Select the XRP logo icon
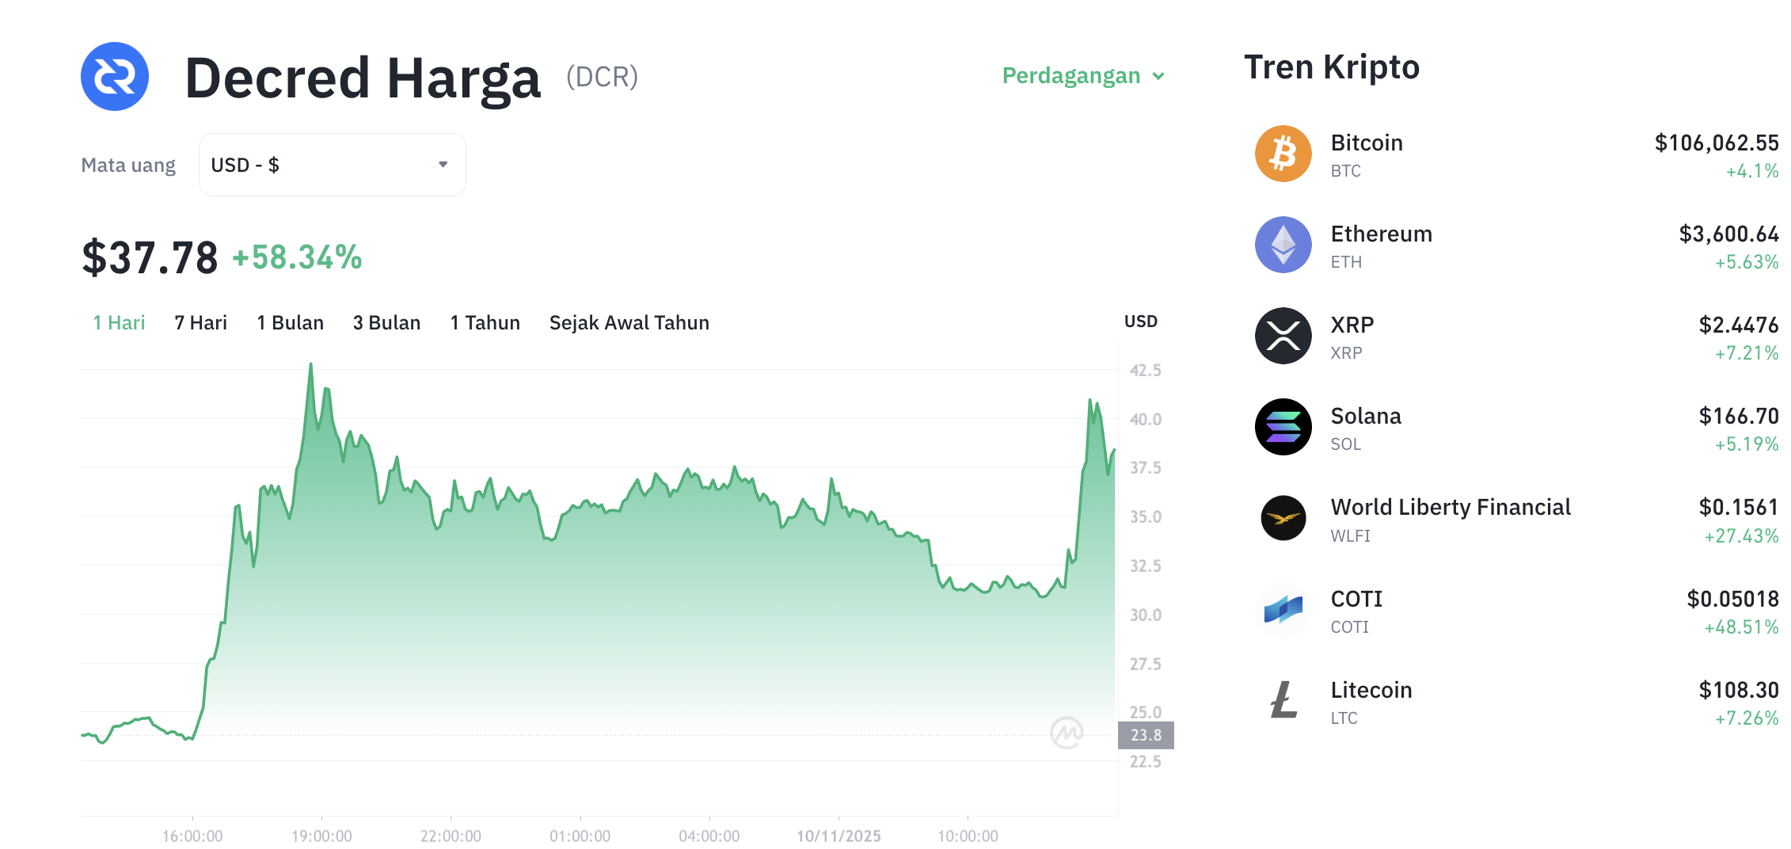 (x=1283, y=336)
